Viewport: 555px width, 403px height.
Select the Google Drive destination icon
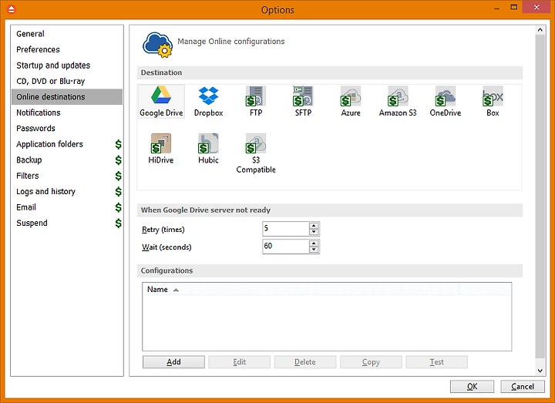click(x=161, y=101)
